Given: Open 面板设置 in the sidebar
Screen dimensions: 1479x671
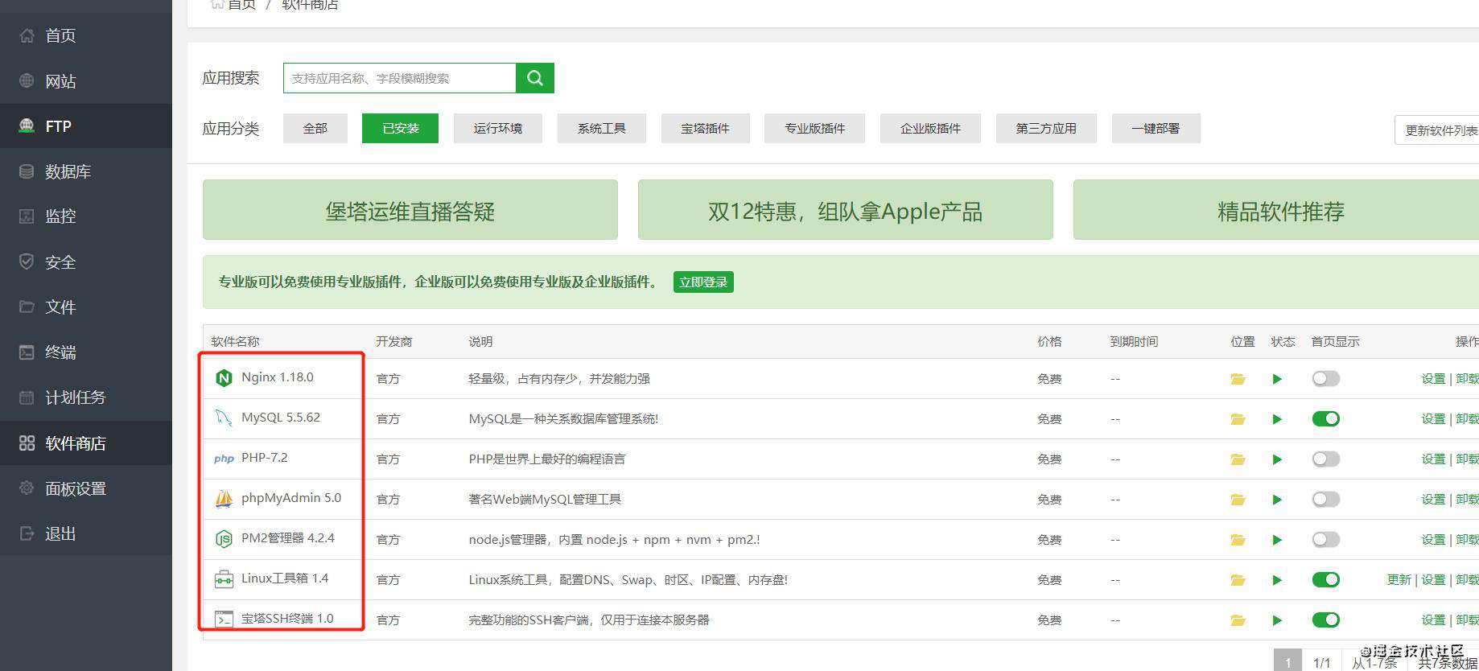Looking at the screenshot, I should (x=86, y=488).
